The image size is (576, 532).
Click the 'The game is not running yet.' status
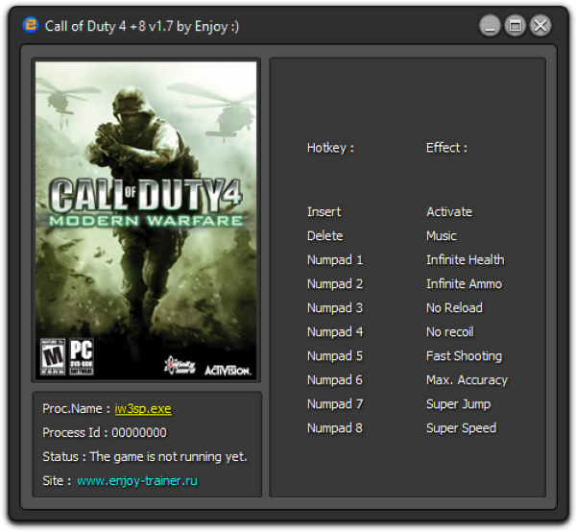[x=169, y=457]
